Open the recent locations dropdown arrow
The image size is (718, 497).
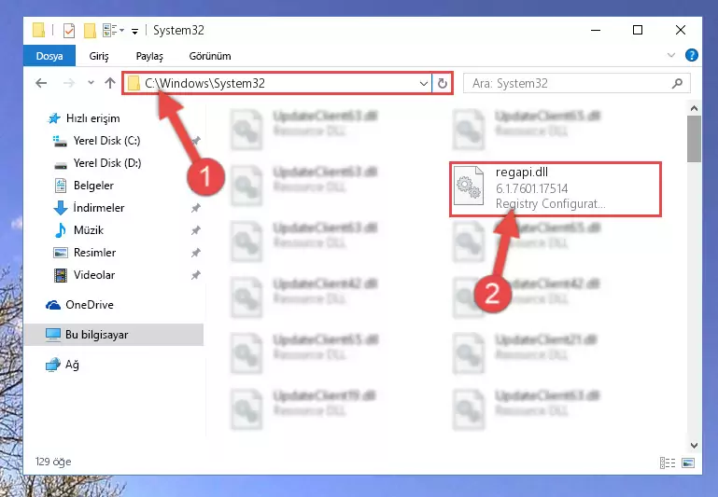(91, 83)
